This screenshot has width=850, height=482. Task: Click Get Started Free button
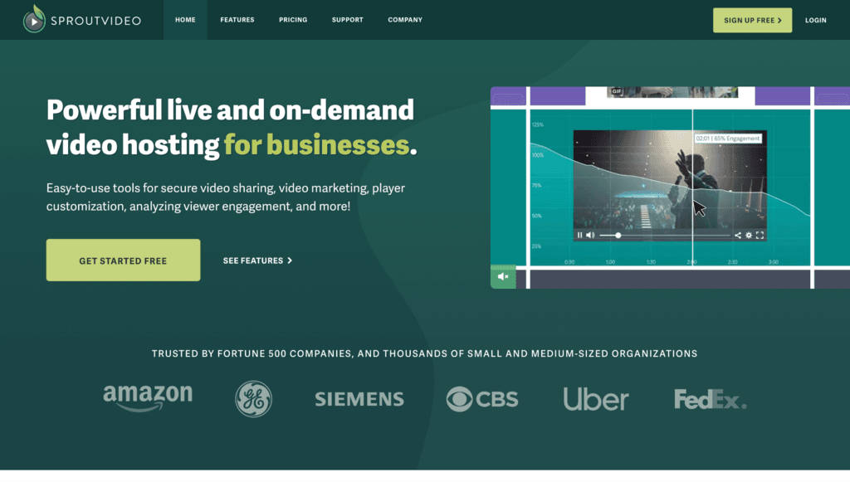pyautogui.click(x=123, y=260)
